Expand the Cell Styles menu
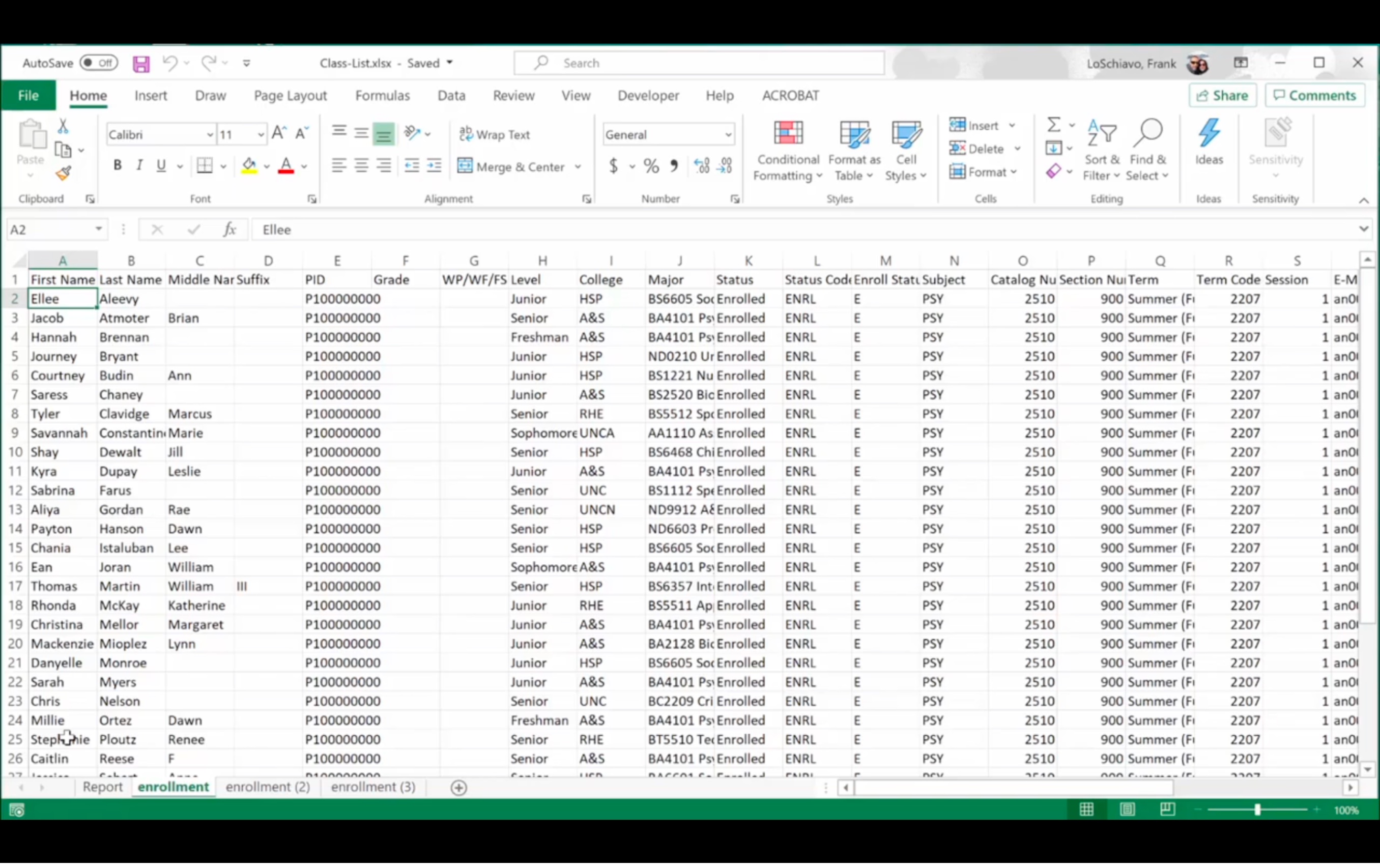Screen dimensions: 1380x866 pos(906,151)
